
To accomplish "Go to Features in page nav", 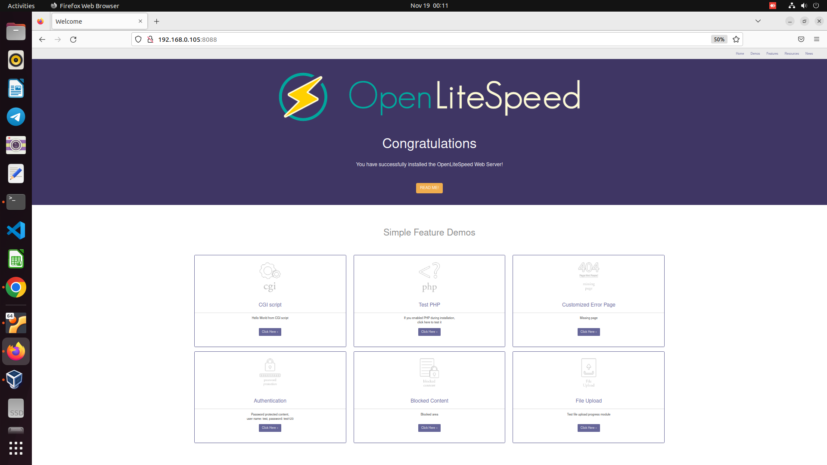I will point(772,53).
